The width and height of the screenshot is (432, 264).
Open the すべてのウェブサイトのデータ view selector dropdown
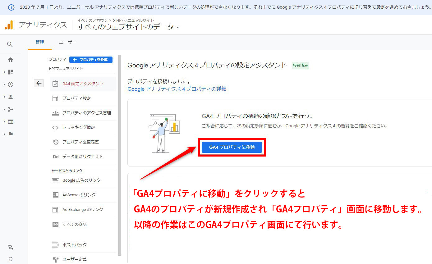coord(128,27)
